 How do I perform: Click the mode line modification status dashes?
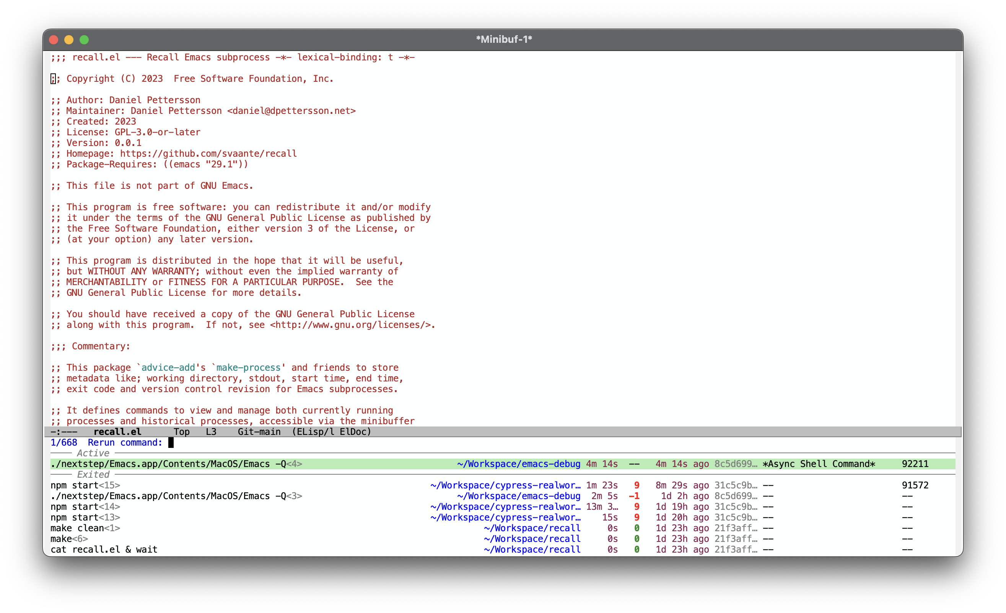pyautogui.click(x=64, y=431)
